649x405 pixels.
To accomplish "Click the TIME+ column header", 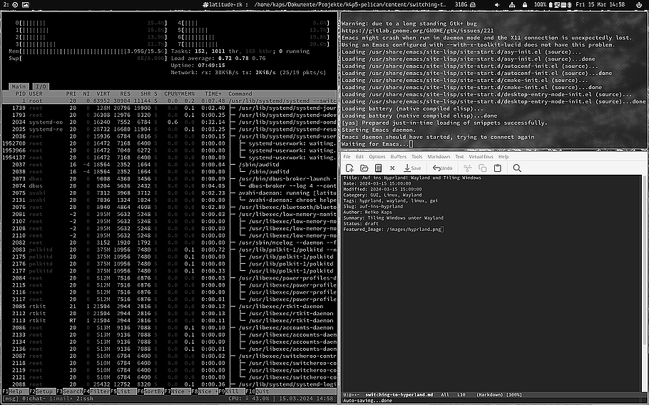I will [214, 93].
